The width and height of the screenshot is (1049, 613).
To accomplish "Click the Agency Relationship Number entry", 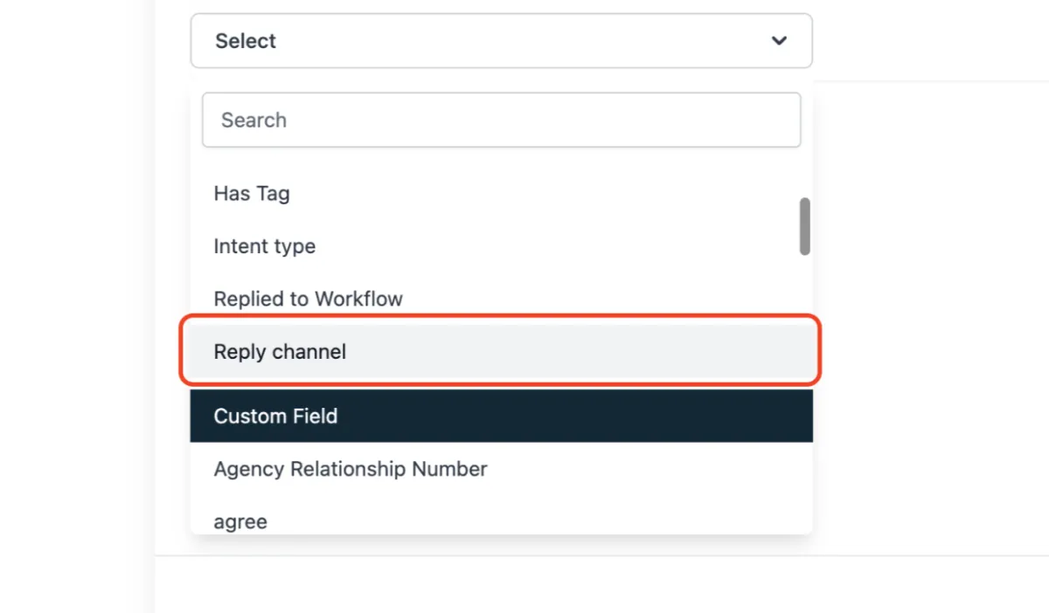I will tap(351, 469).
